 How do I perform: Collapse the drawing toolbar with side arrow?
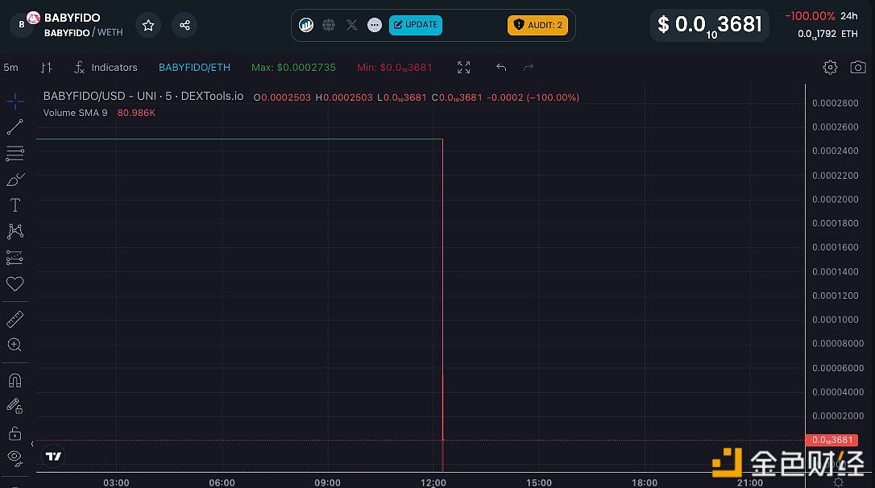click(x=31, y=444)
